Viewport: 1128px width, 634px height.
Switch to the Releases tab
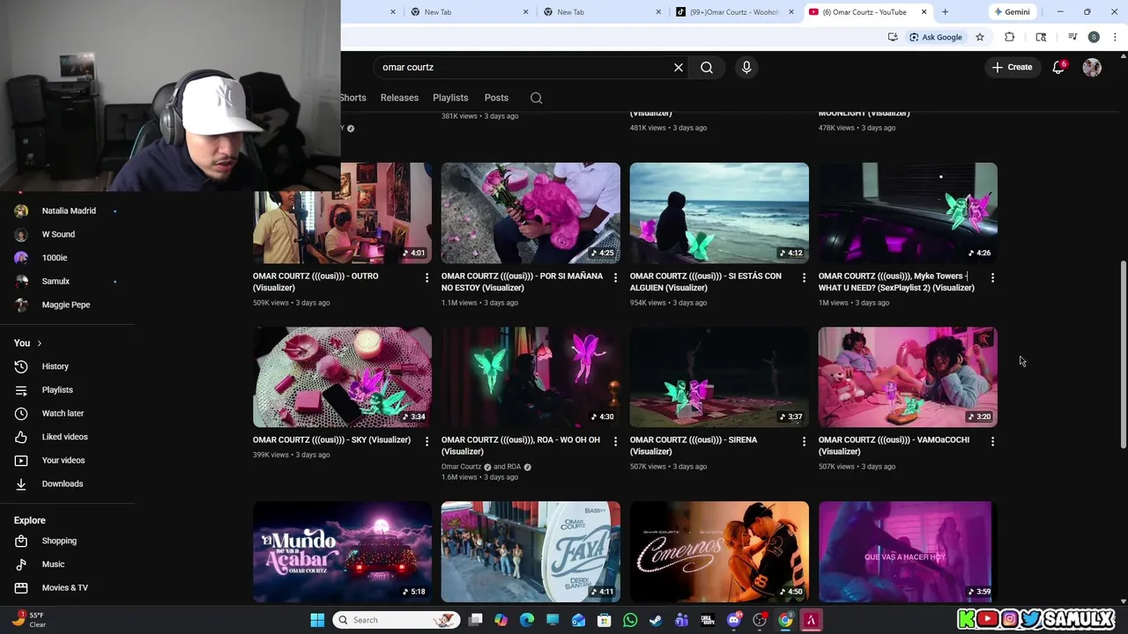pos(399,98)
